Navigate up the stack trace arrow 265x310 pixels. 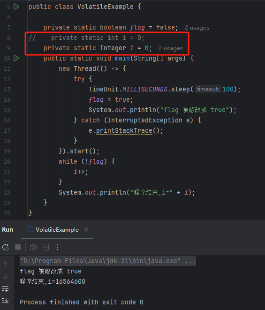(5, 264)
